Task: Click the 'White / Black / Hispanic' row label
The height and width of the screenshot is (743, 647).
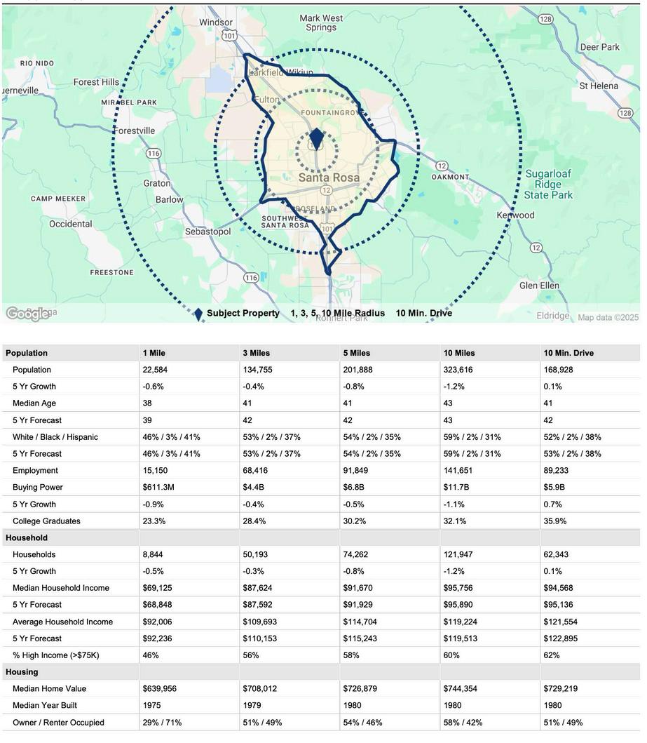Action: coord(55,437)
